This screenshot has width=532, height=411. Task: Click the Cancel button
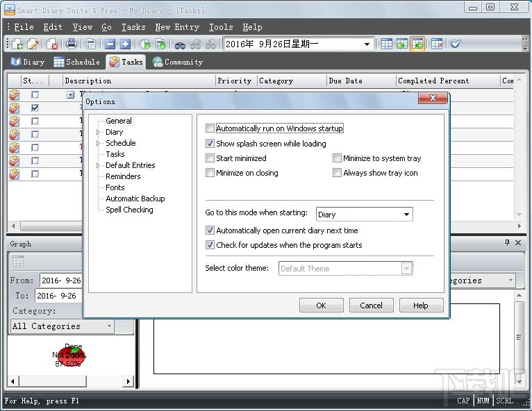371,305
